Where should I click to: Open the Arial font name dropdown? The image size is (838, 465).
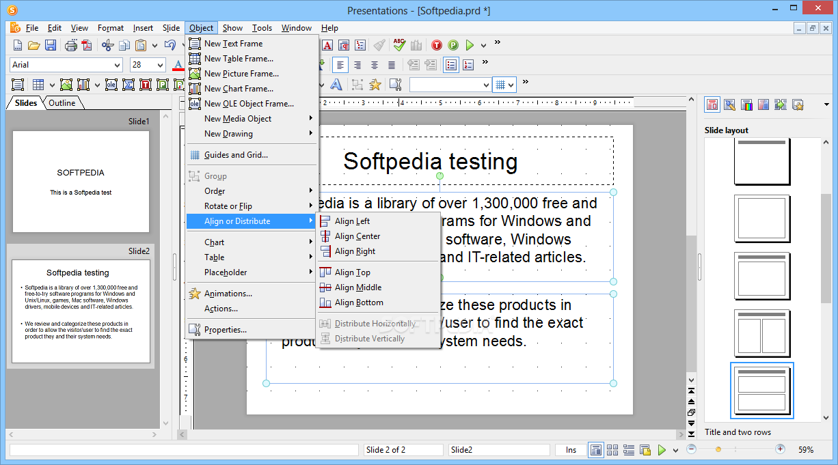[116, 65]
